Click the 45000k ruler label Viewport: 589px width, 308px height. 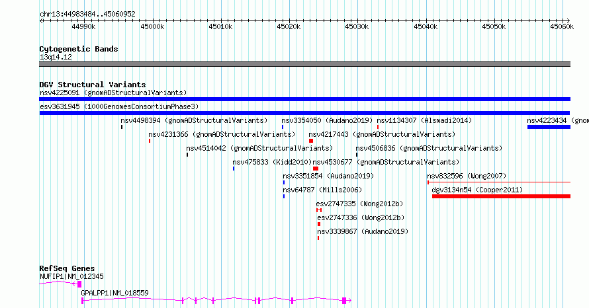152,26
